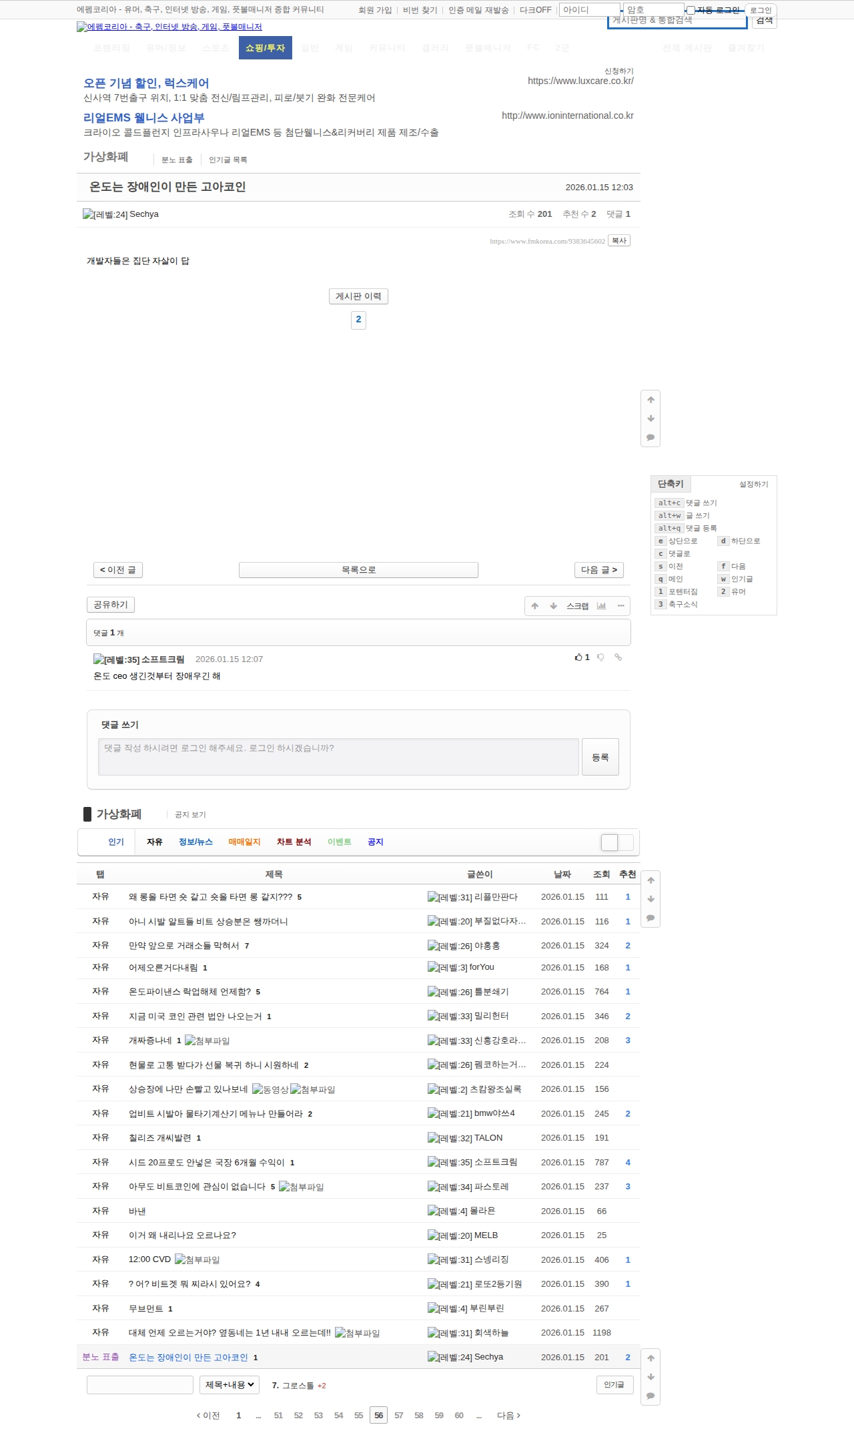
Task: Go to the previous post with 이전 글
Action: click(118, 570)
